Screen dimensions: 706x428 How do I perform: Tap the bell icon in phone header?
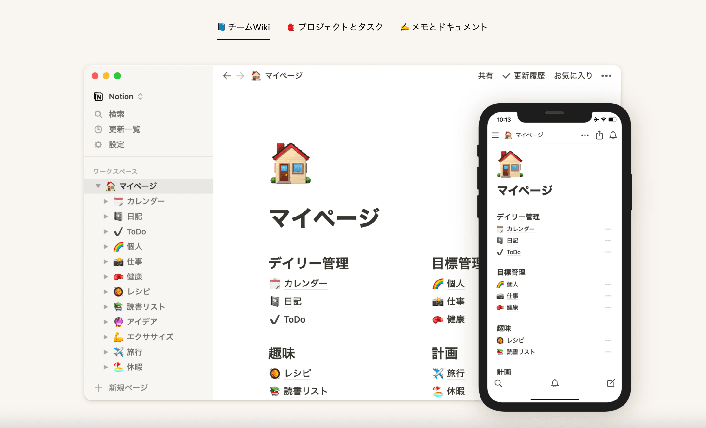tap(613, 135)
